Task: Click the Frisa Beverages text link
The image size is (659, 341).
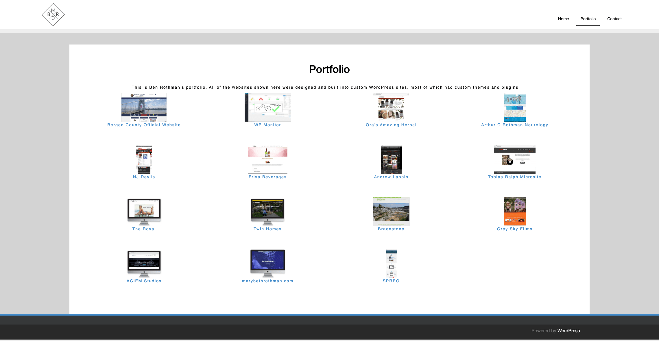Action: [x=267, y=177]
